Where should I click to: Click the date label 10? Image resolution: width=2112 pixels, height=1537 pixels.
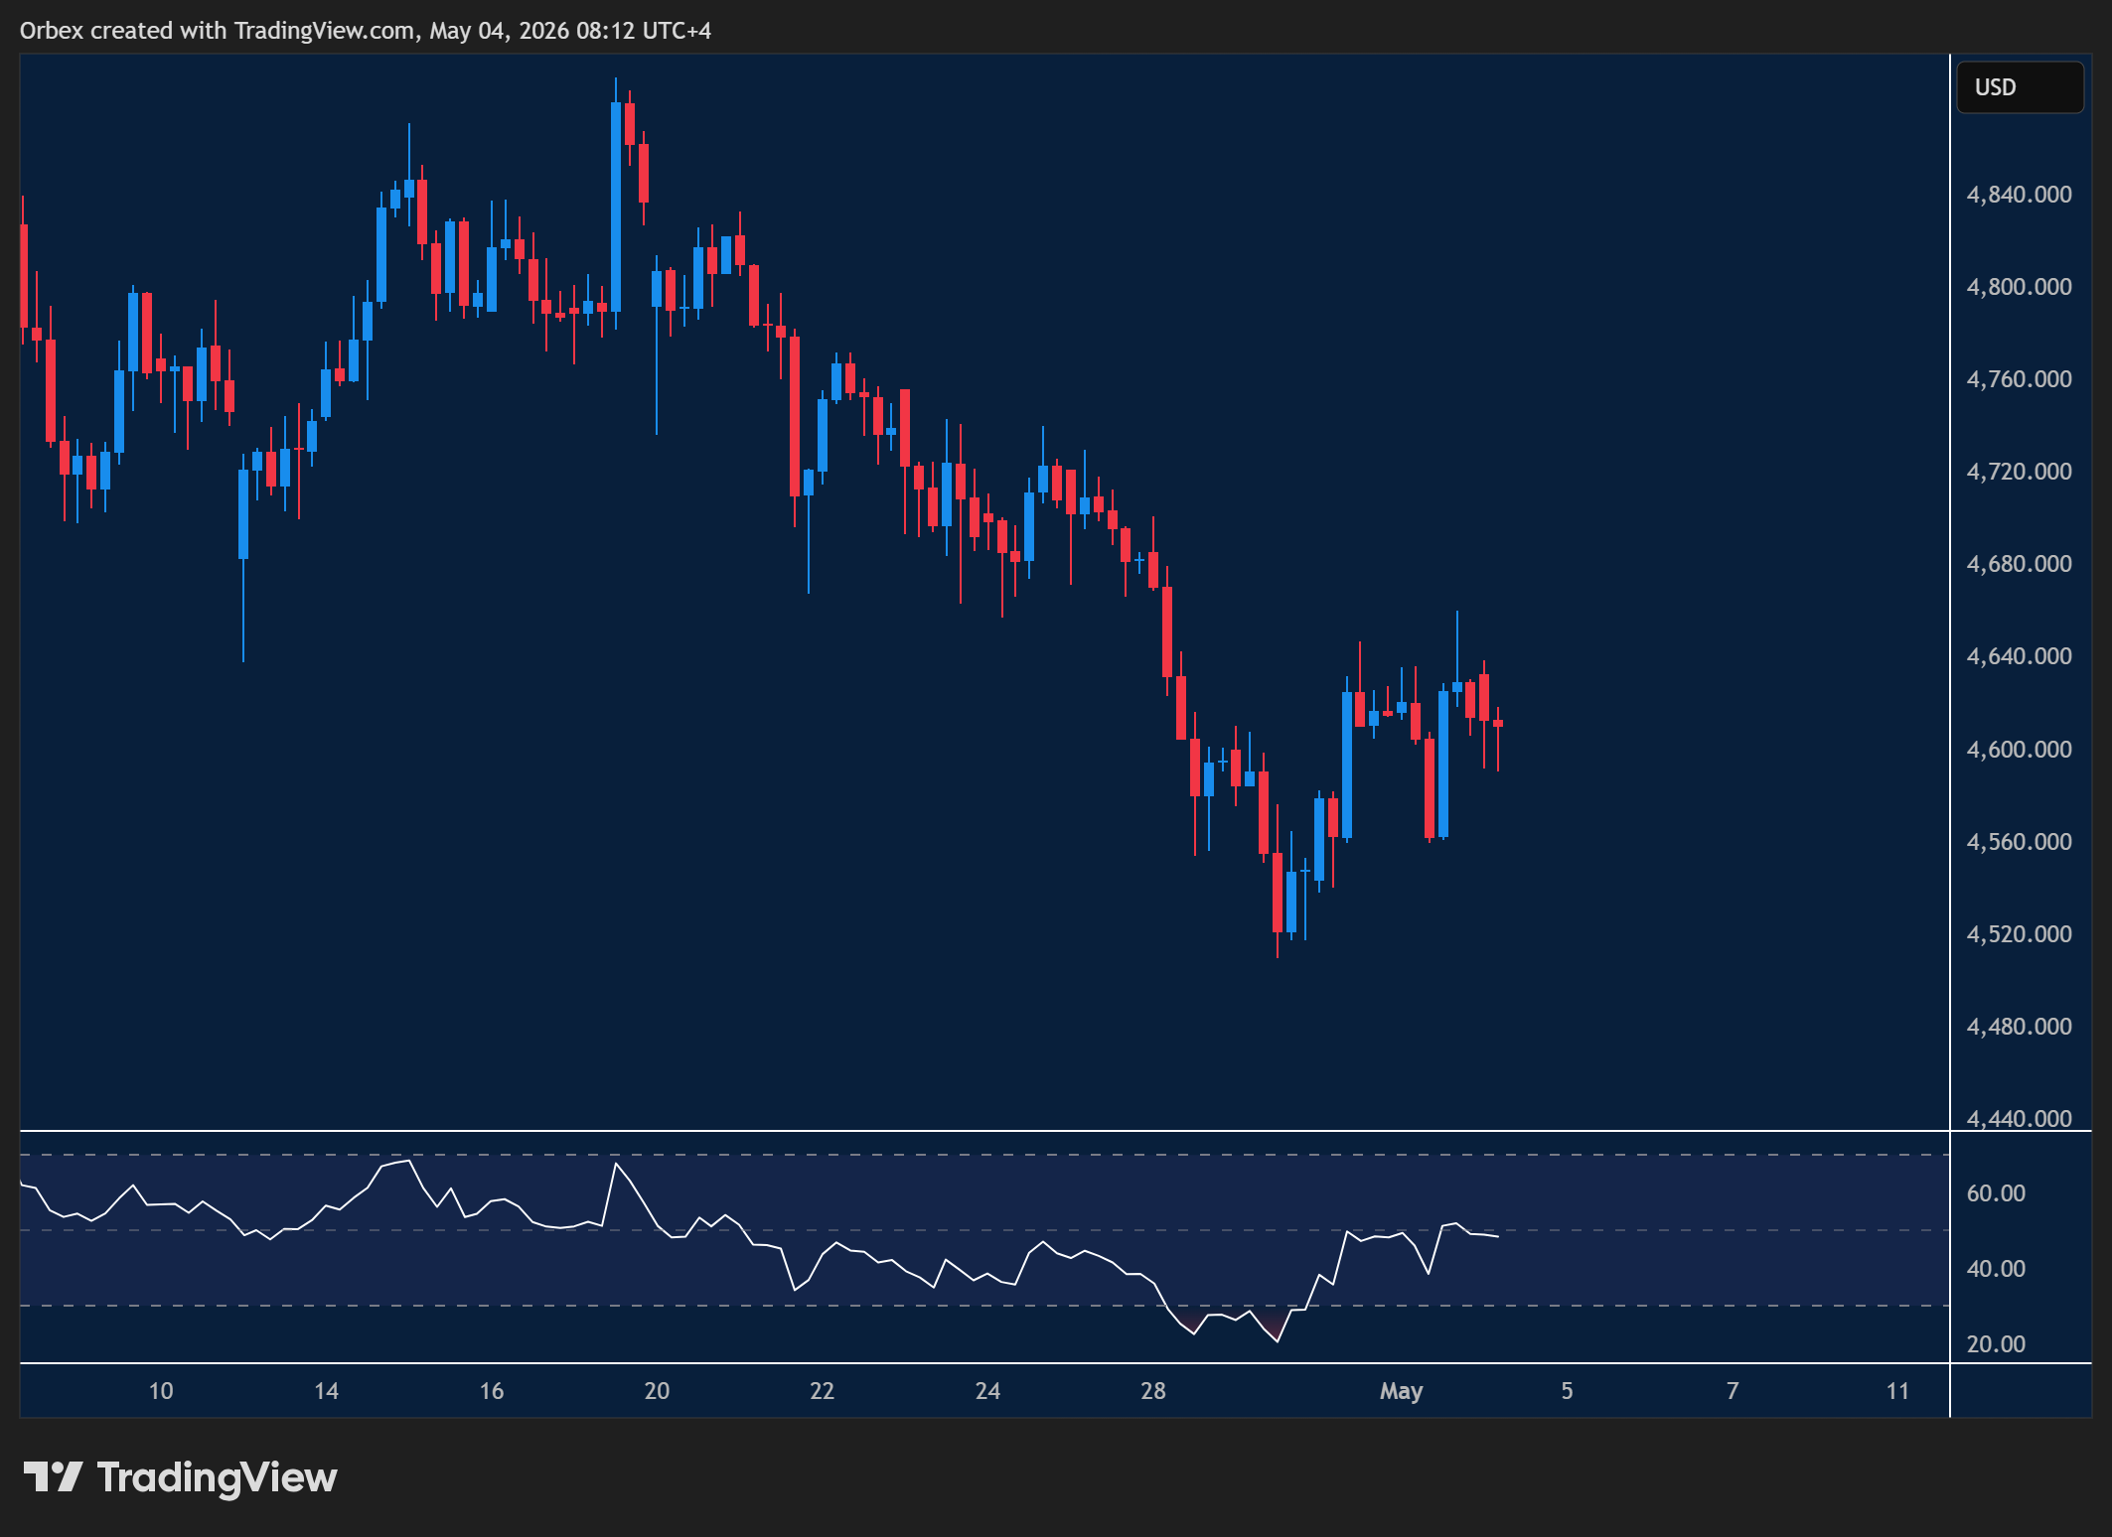click(x=161, y=1390)
